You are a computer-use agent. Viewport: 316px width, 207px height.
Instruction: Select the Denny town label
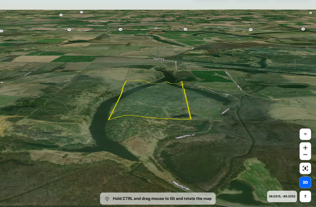point(159,59)
